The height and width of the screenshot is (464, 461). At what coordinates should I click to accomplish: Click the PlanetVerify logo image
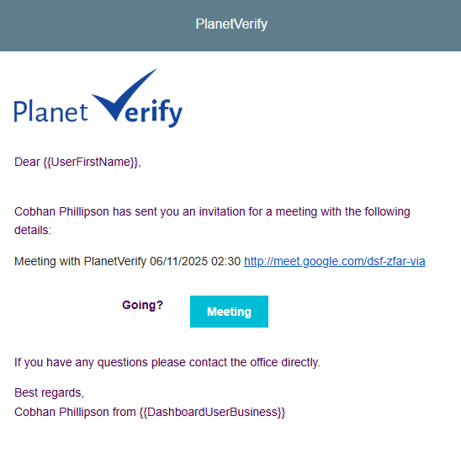tap(98, 99)
